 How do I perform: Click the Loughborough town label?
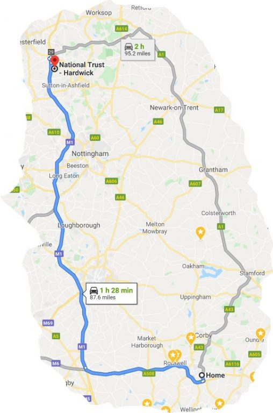click(x=78, y=225)
